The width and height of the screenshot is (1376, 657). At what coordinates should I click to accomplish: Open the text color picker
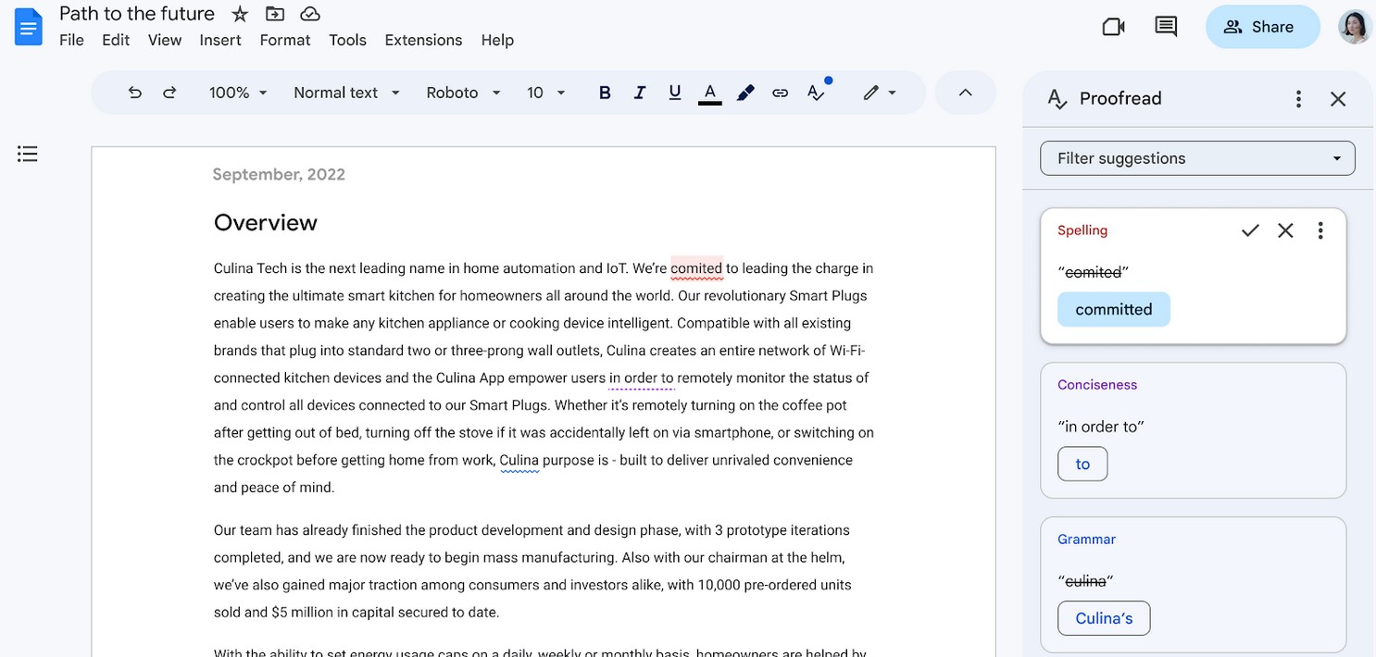pyautogui.click(x=710, y=93)
